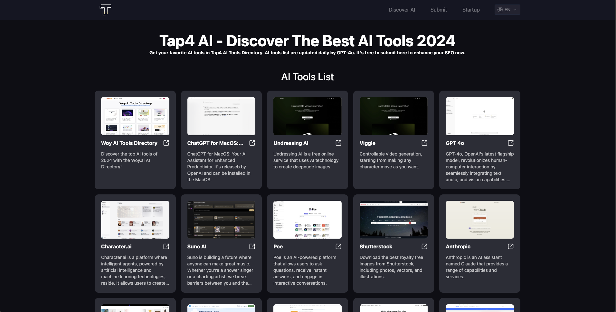Image resolution: width=616 pixels, height=312 pixels.
Task: Click the GPT 4o screenshot thumbnail
Action: 480,116
